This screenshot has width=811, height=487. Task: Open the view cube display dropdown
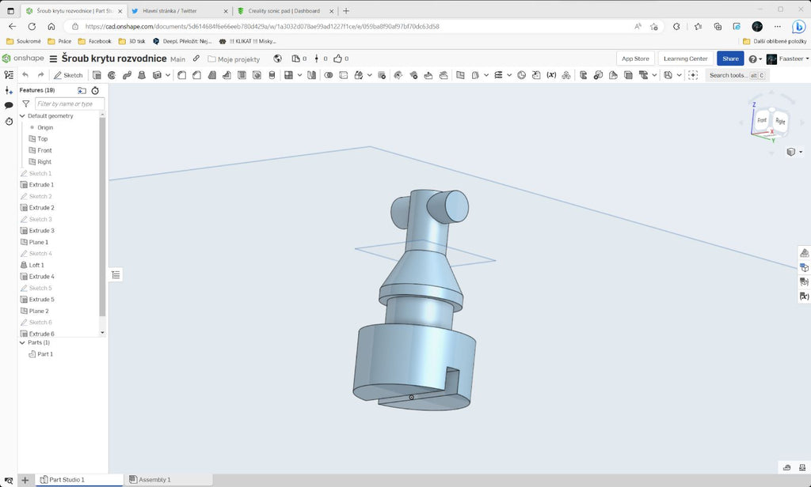[794, 152]
